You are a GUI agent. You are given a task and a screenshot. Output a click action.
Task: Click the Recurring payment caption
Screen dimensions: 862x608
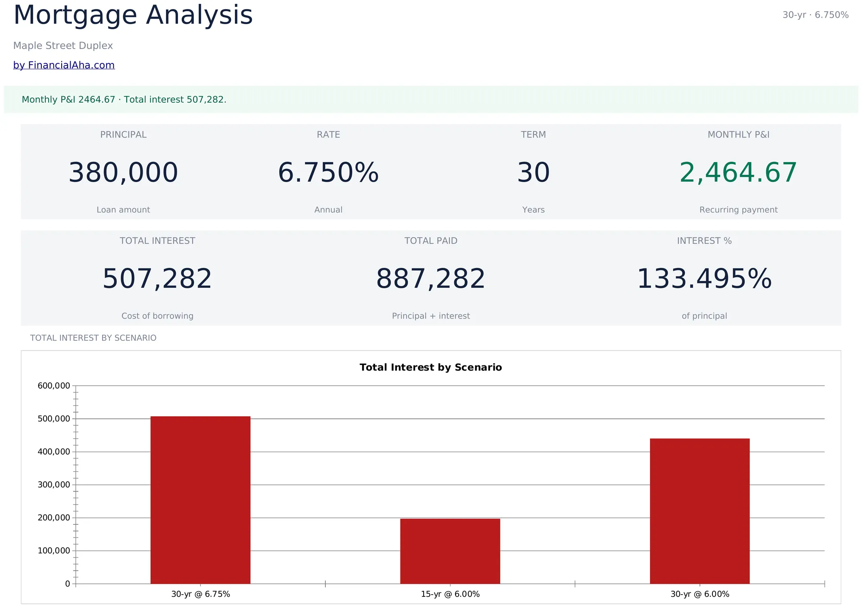(x=738, y=210)
